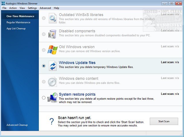Select the Disabled components radio button
184x137 pixels.
click(x=44, y=34)
